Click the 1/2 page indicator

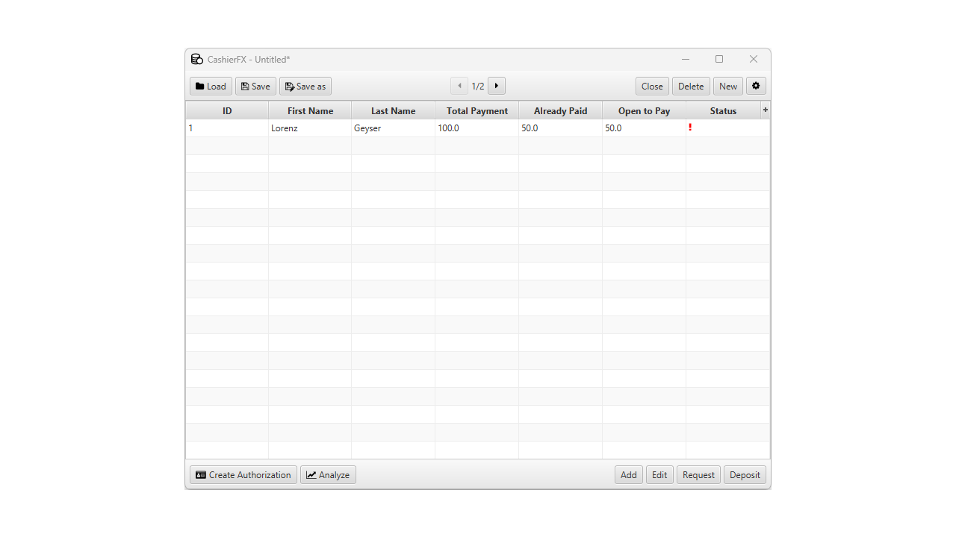click(x=478, y=87)
